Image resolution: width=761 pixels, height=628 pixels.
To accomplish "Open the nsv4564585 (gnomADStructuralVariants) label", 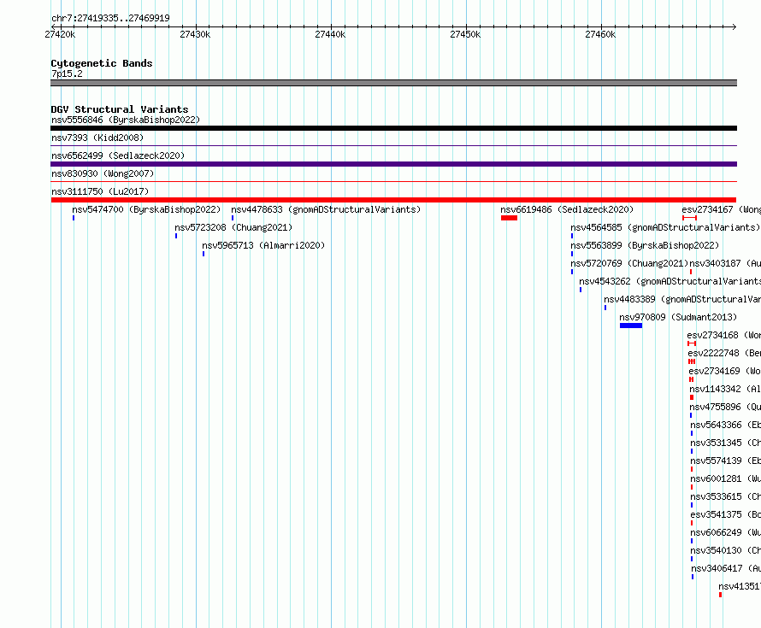I will coord(665,227).
